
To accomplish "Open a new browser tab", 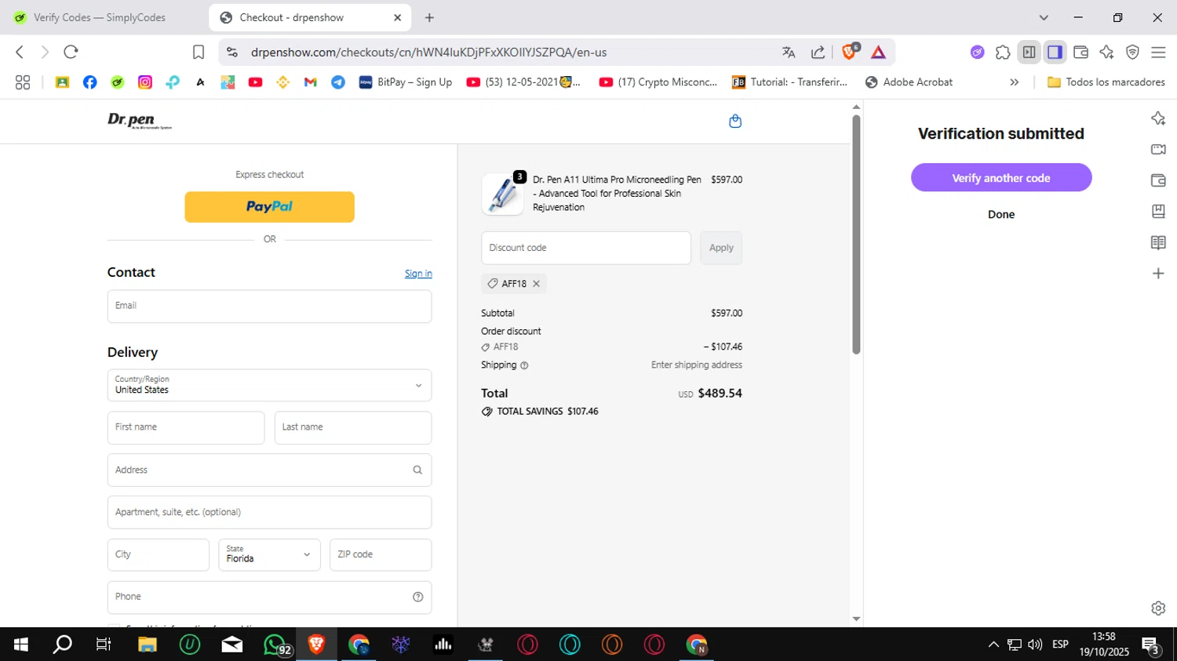I will 429,17.
